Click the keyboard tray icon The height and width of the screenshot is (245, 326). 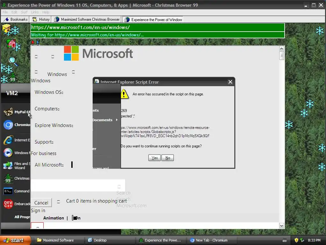point(285,241)
